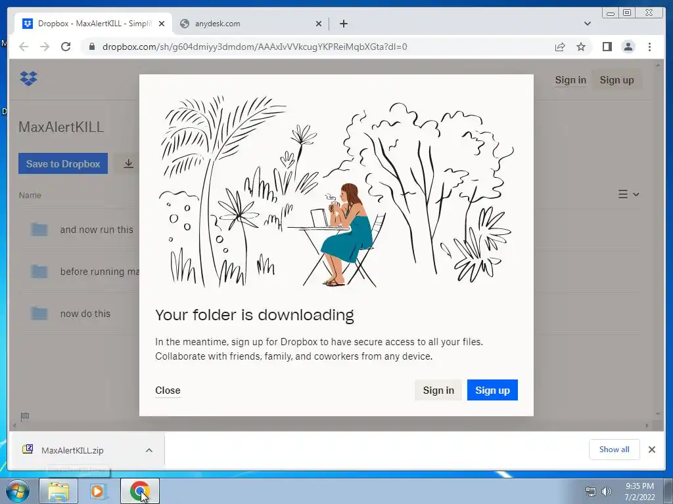Click the folder icon for 'before running'
Viewport: 673px width, 504px height.
click(39, 271)
